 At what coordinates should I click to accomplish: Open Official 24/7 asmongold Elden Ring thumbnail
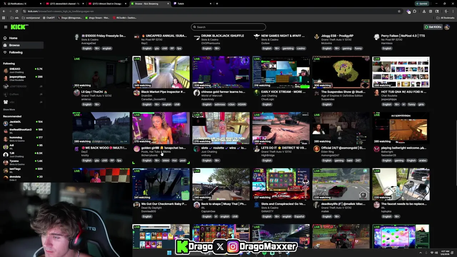(341, 128)
